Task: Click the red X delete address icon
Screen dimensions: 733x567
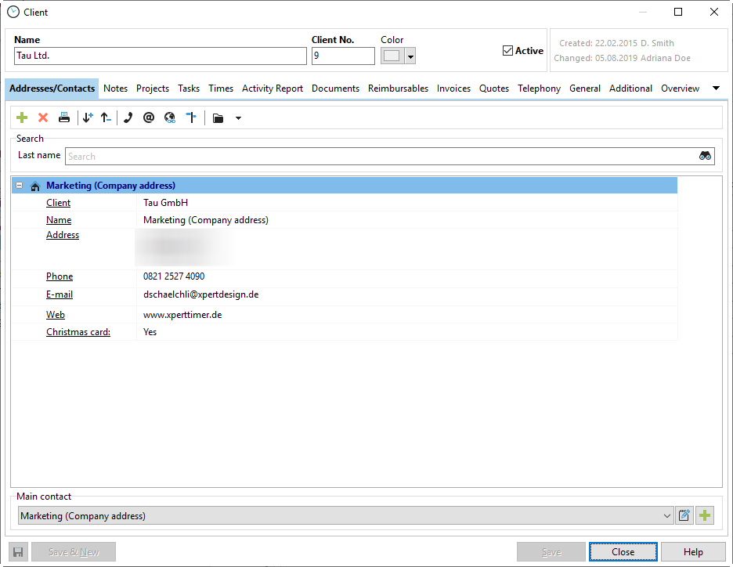Action: [x=43, y=117]
